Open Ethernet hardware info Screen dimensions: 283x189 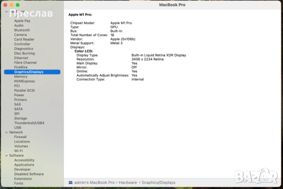point(21,58)
